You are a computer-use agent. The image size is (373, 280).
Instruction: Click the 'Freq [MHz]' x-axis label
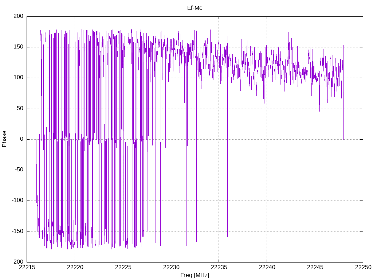195,275
